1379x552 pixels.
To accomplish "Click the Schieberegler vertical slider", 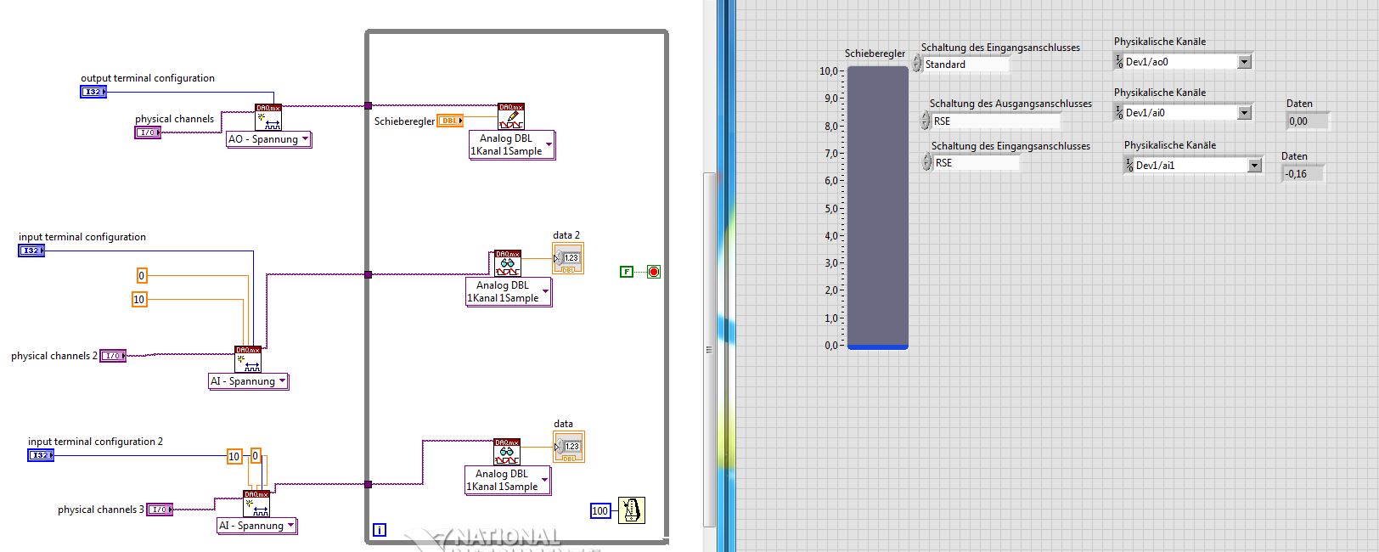I will click(x=878, y=207).
